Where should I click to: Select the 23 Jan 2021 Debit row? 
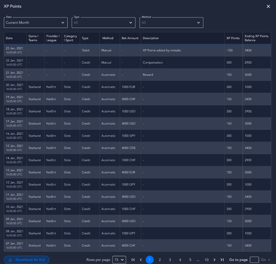(137, 51)
